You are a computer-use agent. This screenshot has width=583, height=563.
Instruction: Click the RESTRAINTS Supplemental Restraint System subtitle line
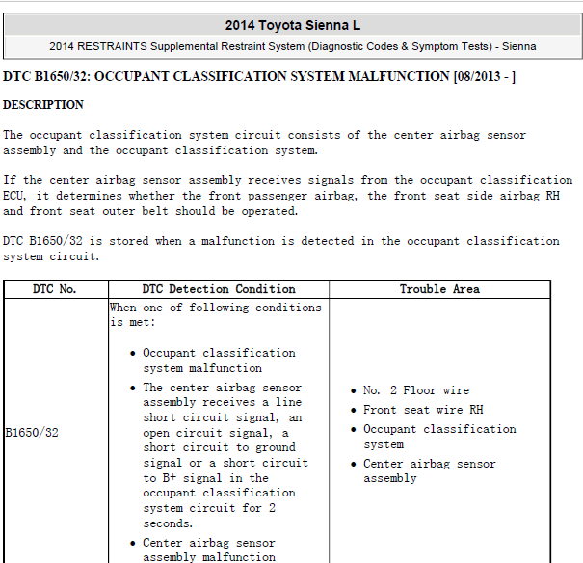tap(292, 47)
